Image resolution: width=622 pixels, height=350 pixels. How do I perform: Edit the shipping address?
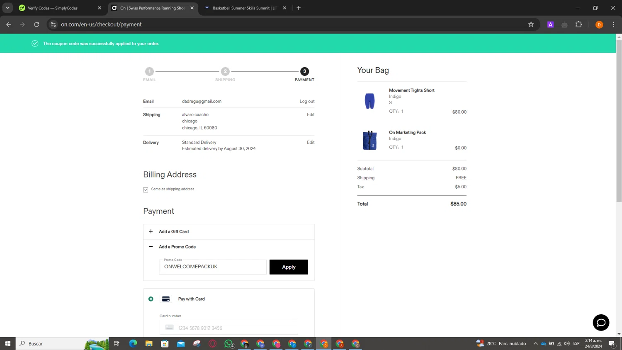pos(311,114)
